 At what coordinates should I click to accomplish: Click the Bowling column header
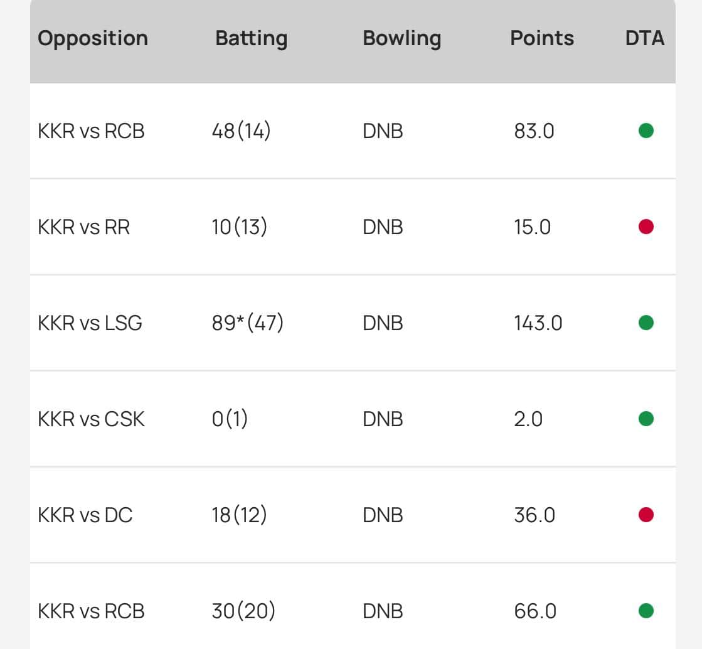[402, 38]
